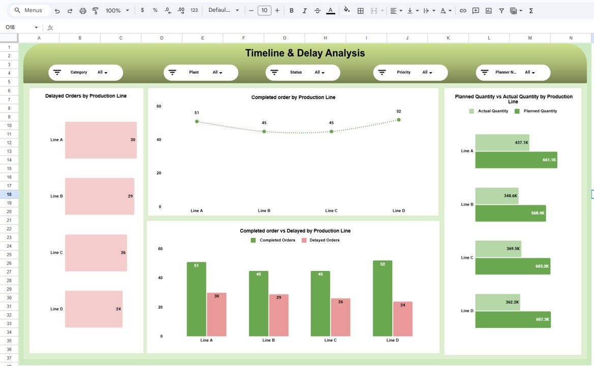594x366 pixels.
Task: Apply currency format from the toolbar
Action: (143, 10)
